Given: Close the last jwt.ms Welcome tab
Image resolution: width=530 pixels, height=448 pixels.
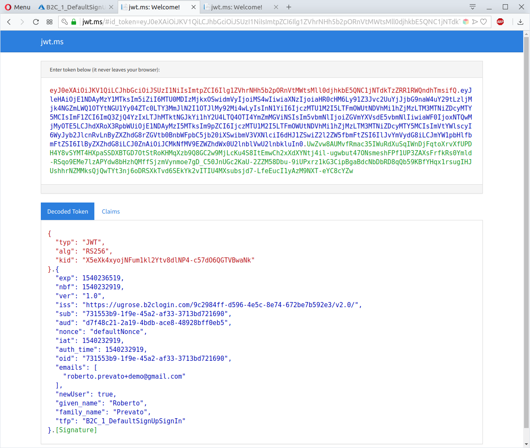Looking at the screenshot, I should [x=276, y=7].
